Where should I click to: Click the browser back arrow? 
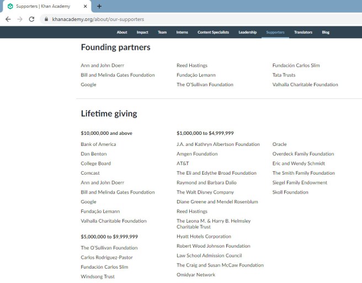pos(8,19)
